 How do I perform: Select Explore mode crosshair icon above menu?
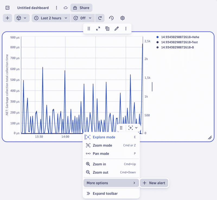tap(131, 128)
